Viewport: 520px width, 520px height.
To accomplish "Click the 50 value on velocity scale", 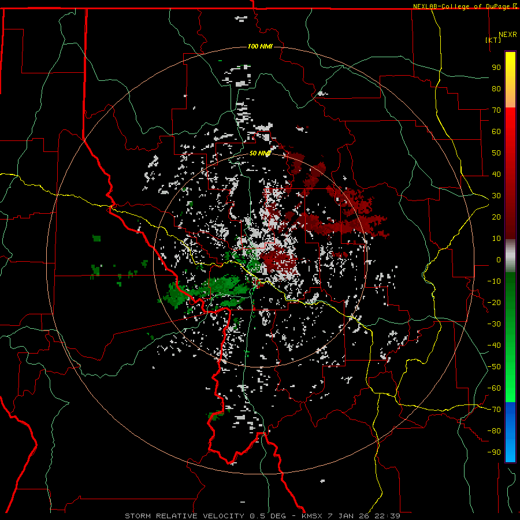I will pos(496,153).
